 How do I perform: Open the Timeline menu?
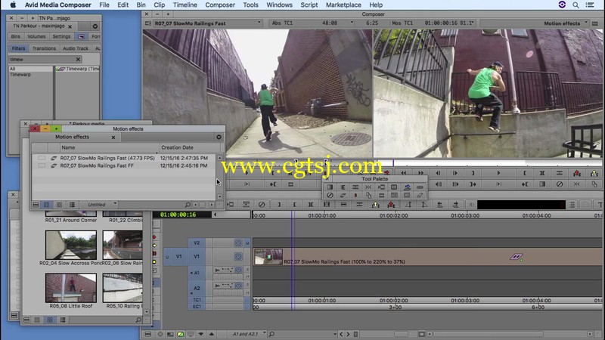(x=185, y=5)
